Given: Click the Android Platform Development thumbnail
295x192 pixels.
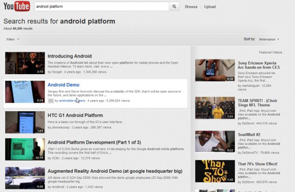Looking at the screenshot, I should coord(25,149).
